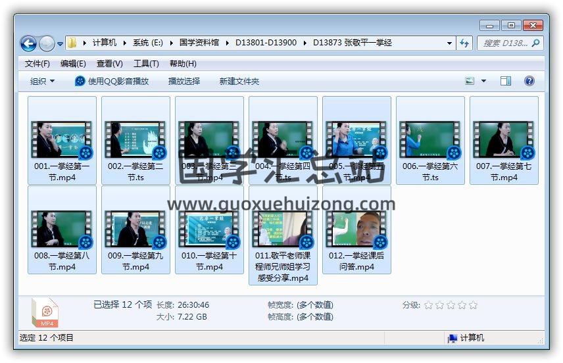This screenshot has height=363, width=563.
Task: Select the D13873 张敬平一掌经 breadcrumb
Action: pos(353,43)
